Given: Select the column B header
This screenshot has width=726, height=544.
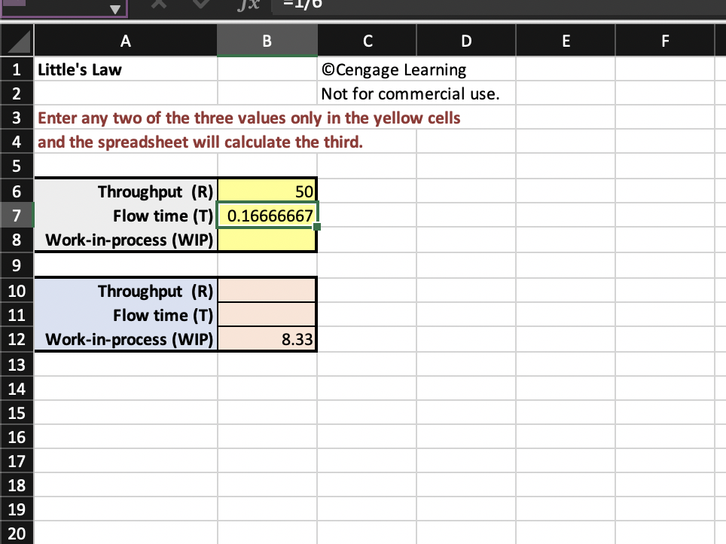Looking at the screenshot, I should pyautogui.click(x=267, y=40).
